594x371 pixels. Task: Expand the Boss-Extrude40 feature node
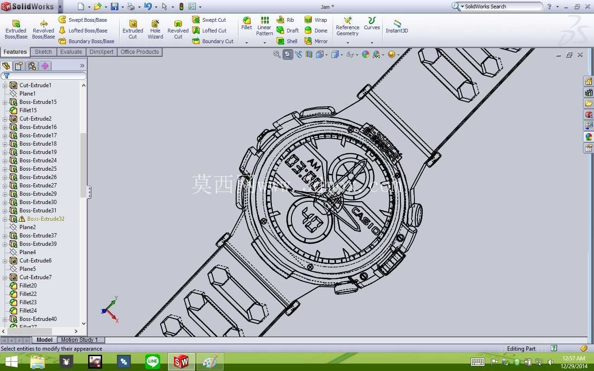pyautogui.click(x=5, y=319)
